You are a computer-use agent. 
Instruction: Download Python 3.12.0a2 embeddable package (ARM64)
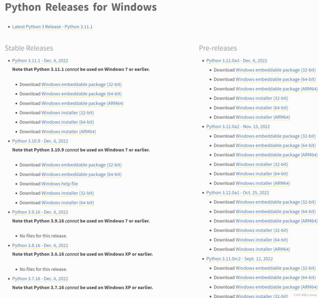coord(276,155)
